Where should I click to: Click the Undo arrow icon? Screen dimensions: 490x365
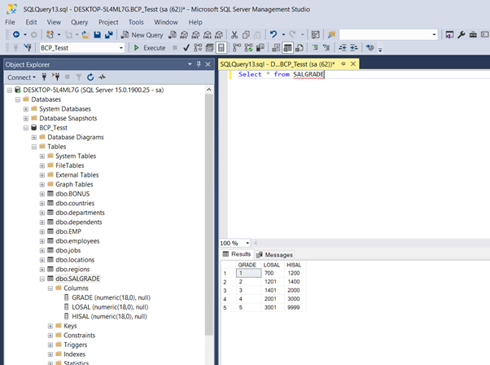(x=273, y=34)
